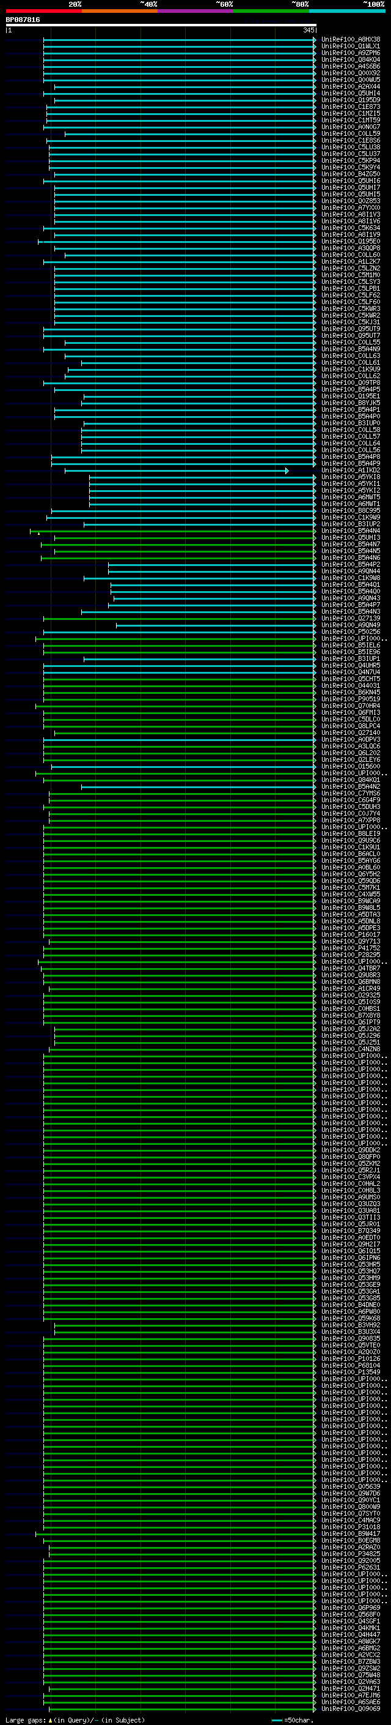
Task: Select the UniRef100_A8I1V3 label
Action: point(350,214)
